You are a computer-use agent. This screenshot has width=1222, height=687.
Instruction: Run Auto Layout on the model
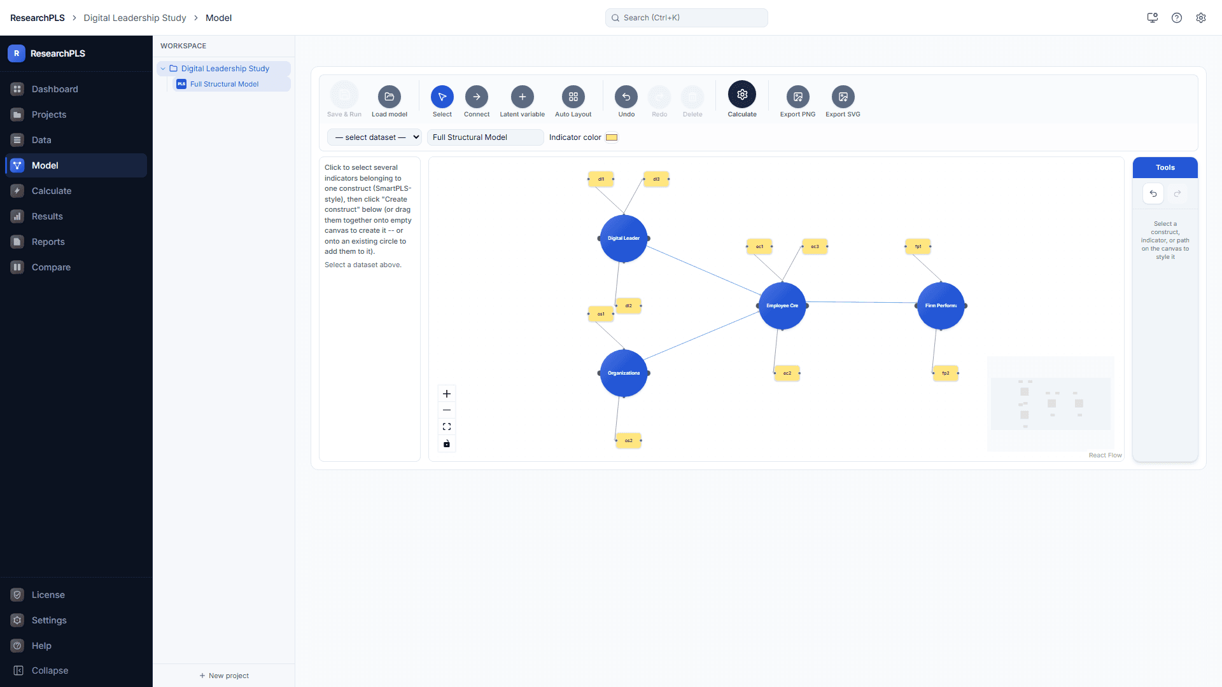coord(573,97)
